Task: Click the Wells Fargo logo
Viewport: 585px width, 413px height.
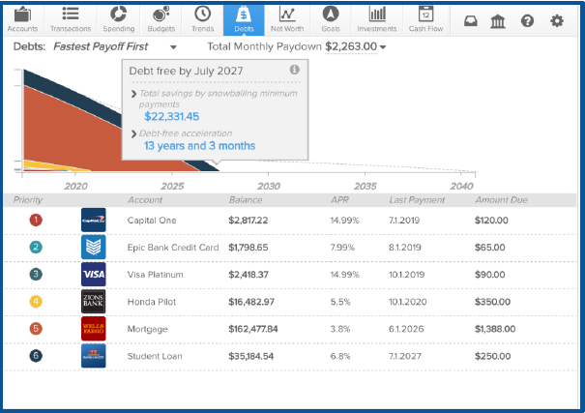Action: coord(93,329)
